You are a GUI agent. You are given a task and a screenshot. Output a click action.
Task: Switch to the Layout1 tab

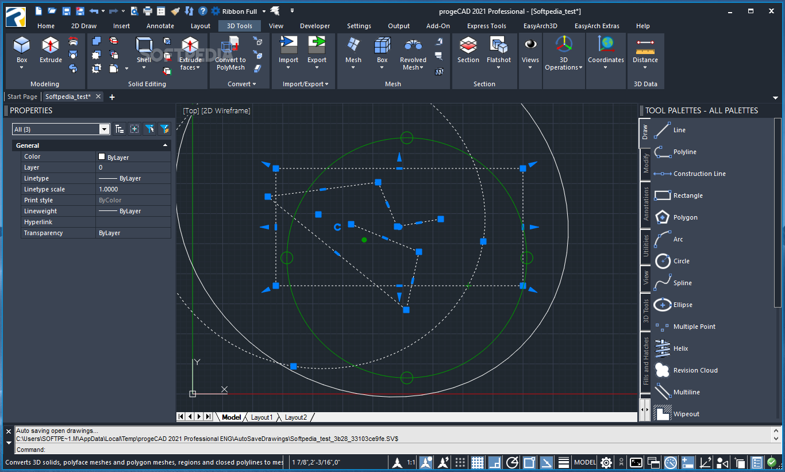coord(261,417)
